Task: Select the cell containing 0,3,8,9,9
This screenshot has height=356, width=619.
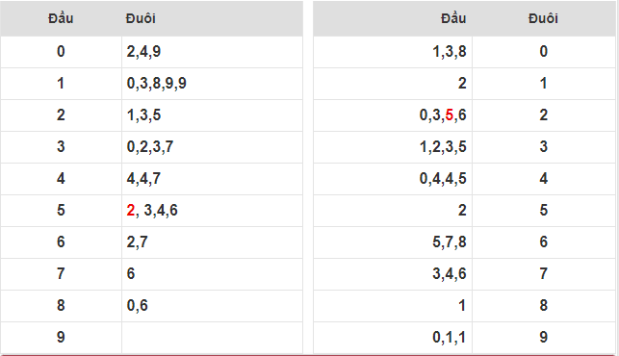Action: [212, 84]
